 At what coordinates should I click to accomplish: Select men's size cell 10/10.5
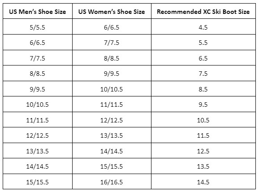pos(38,104)
